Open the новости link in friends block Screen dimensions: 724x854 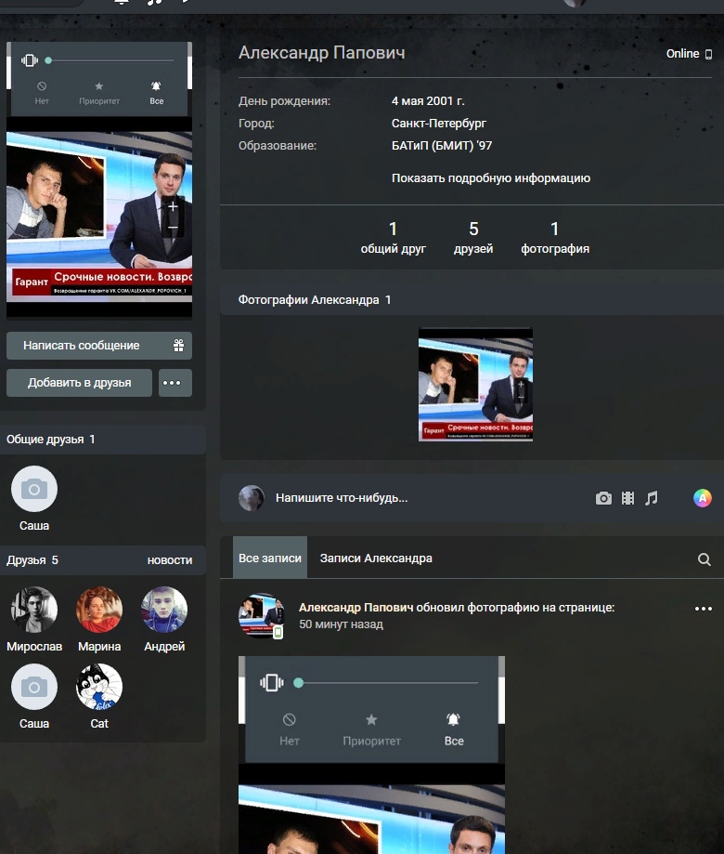[x=170, y=560]
